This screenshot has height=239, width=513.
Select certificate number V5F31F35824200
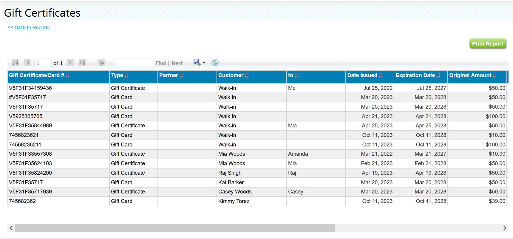(x=30, y=173)
